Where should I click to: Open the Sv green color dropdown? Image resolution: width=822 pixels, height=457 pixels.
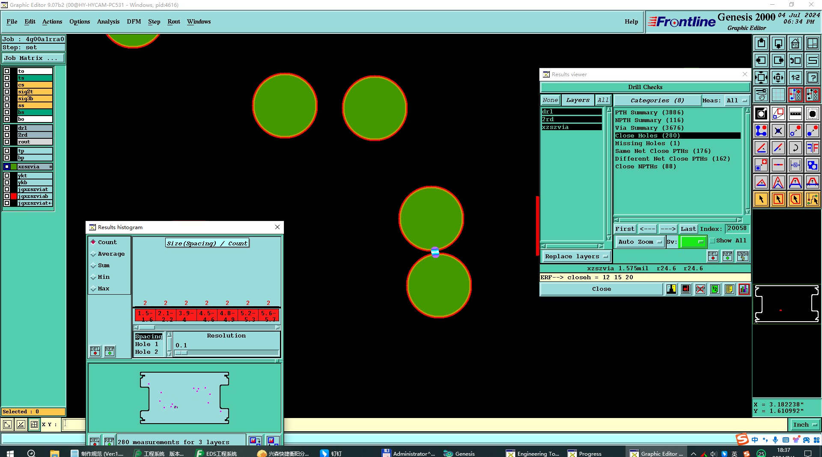[693, 242]
